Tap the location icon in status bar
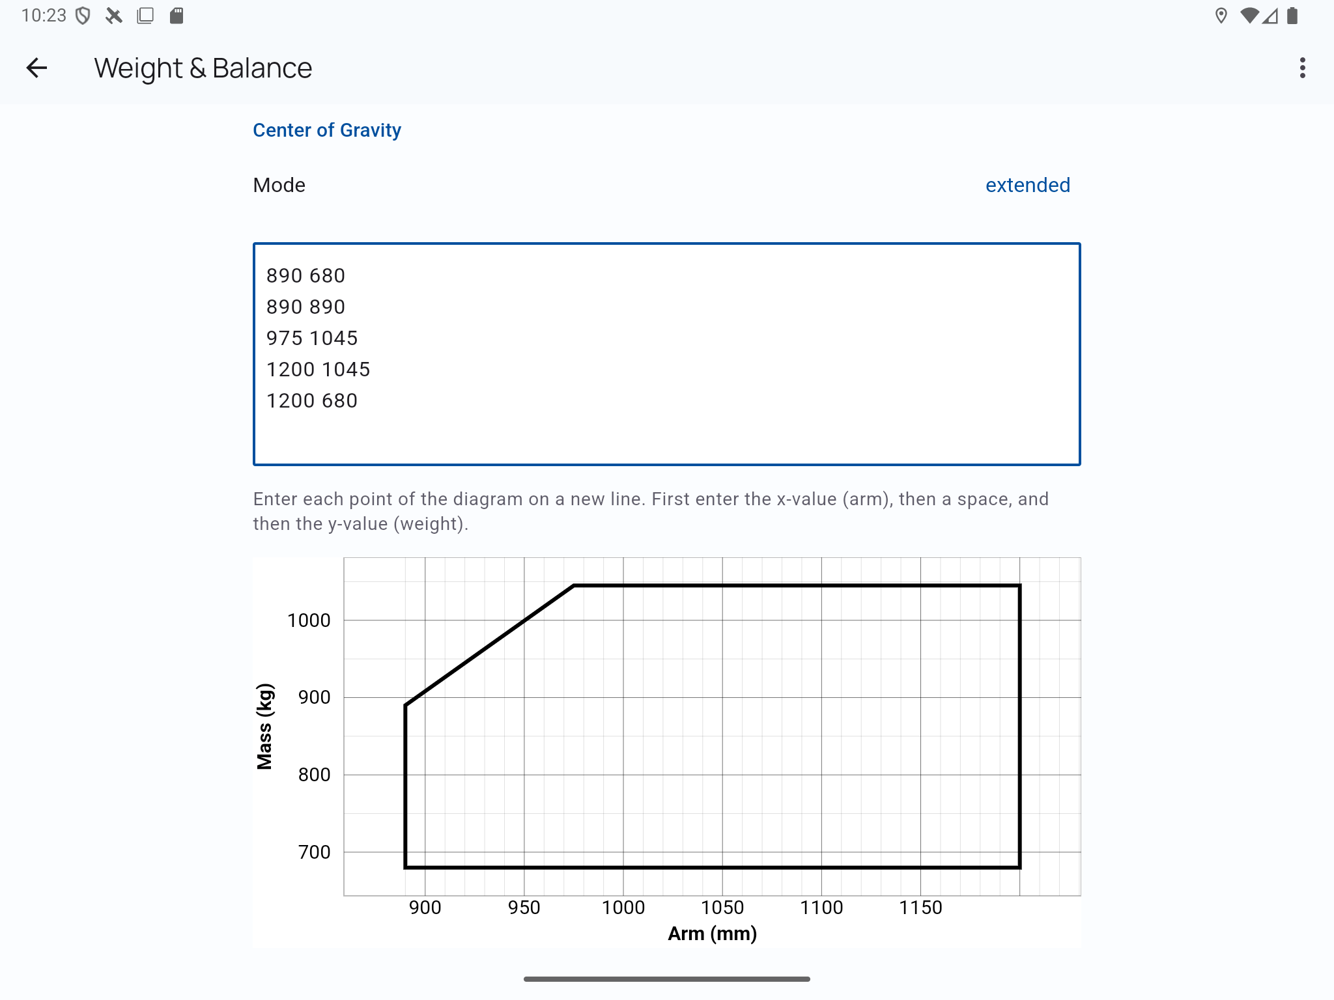This screenshot has width=1334, height=1000. (x=1221, y=16)
